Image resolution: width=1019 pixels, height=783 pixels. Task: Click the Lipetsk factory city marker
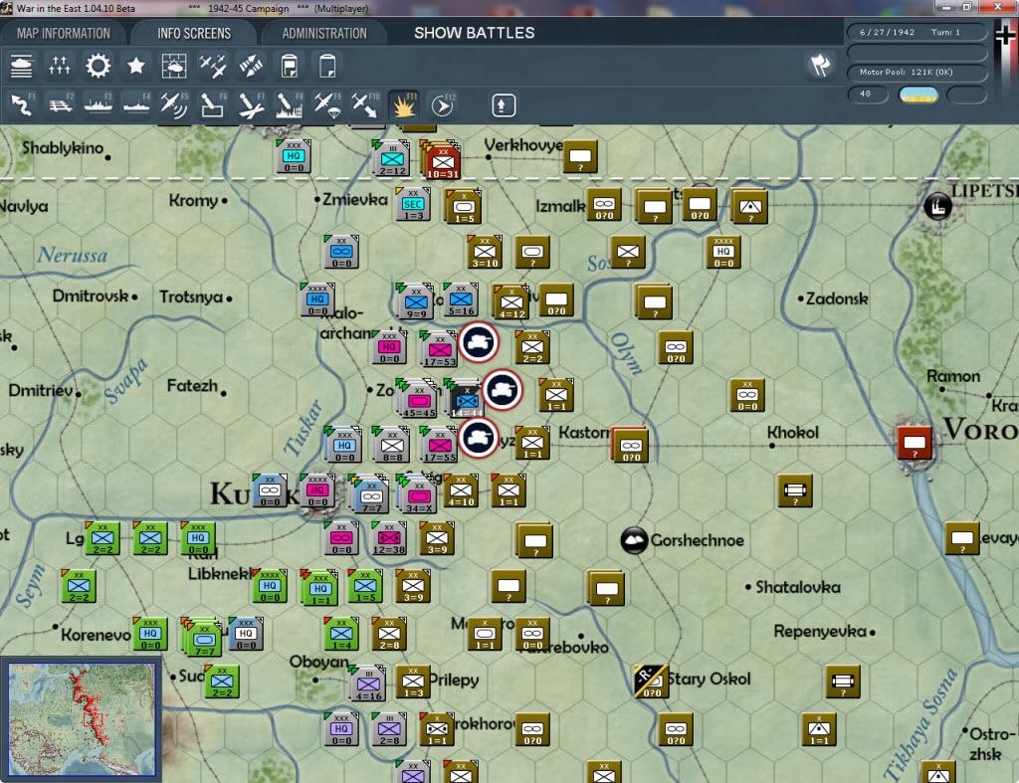click(937, 207)
